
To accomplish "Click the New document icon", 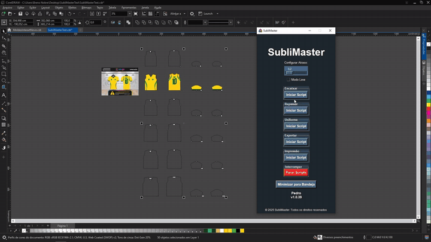I will [4, 14].
